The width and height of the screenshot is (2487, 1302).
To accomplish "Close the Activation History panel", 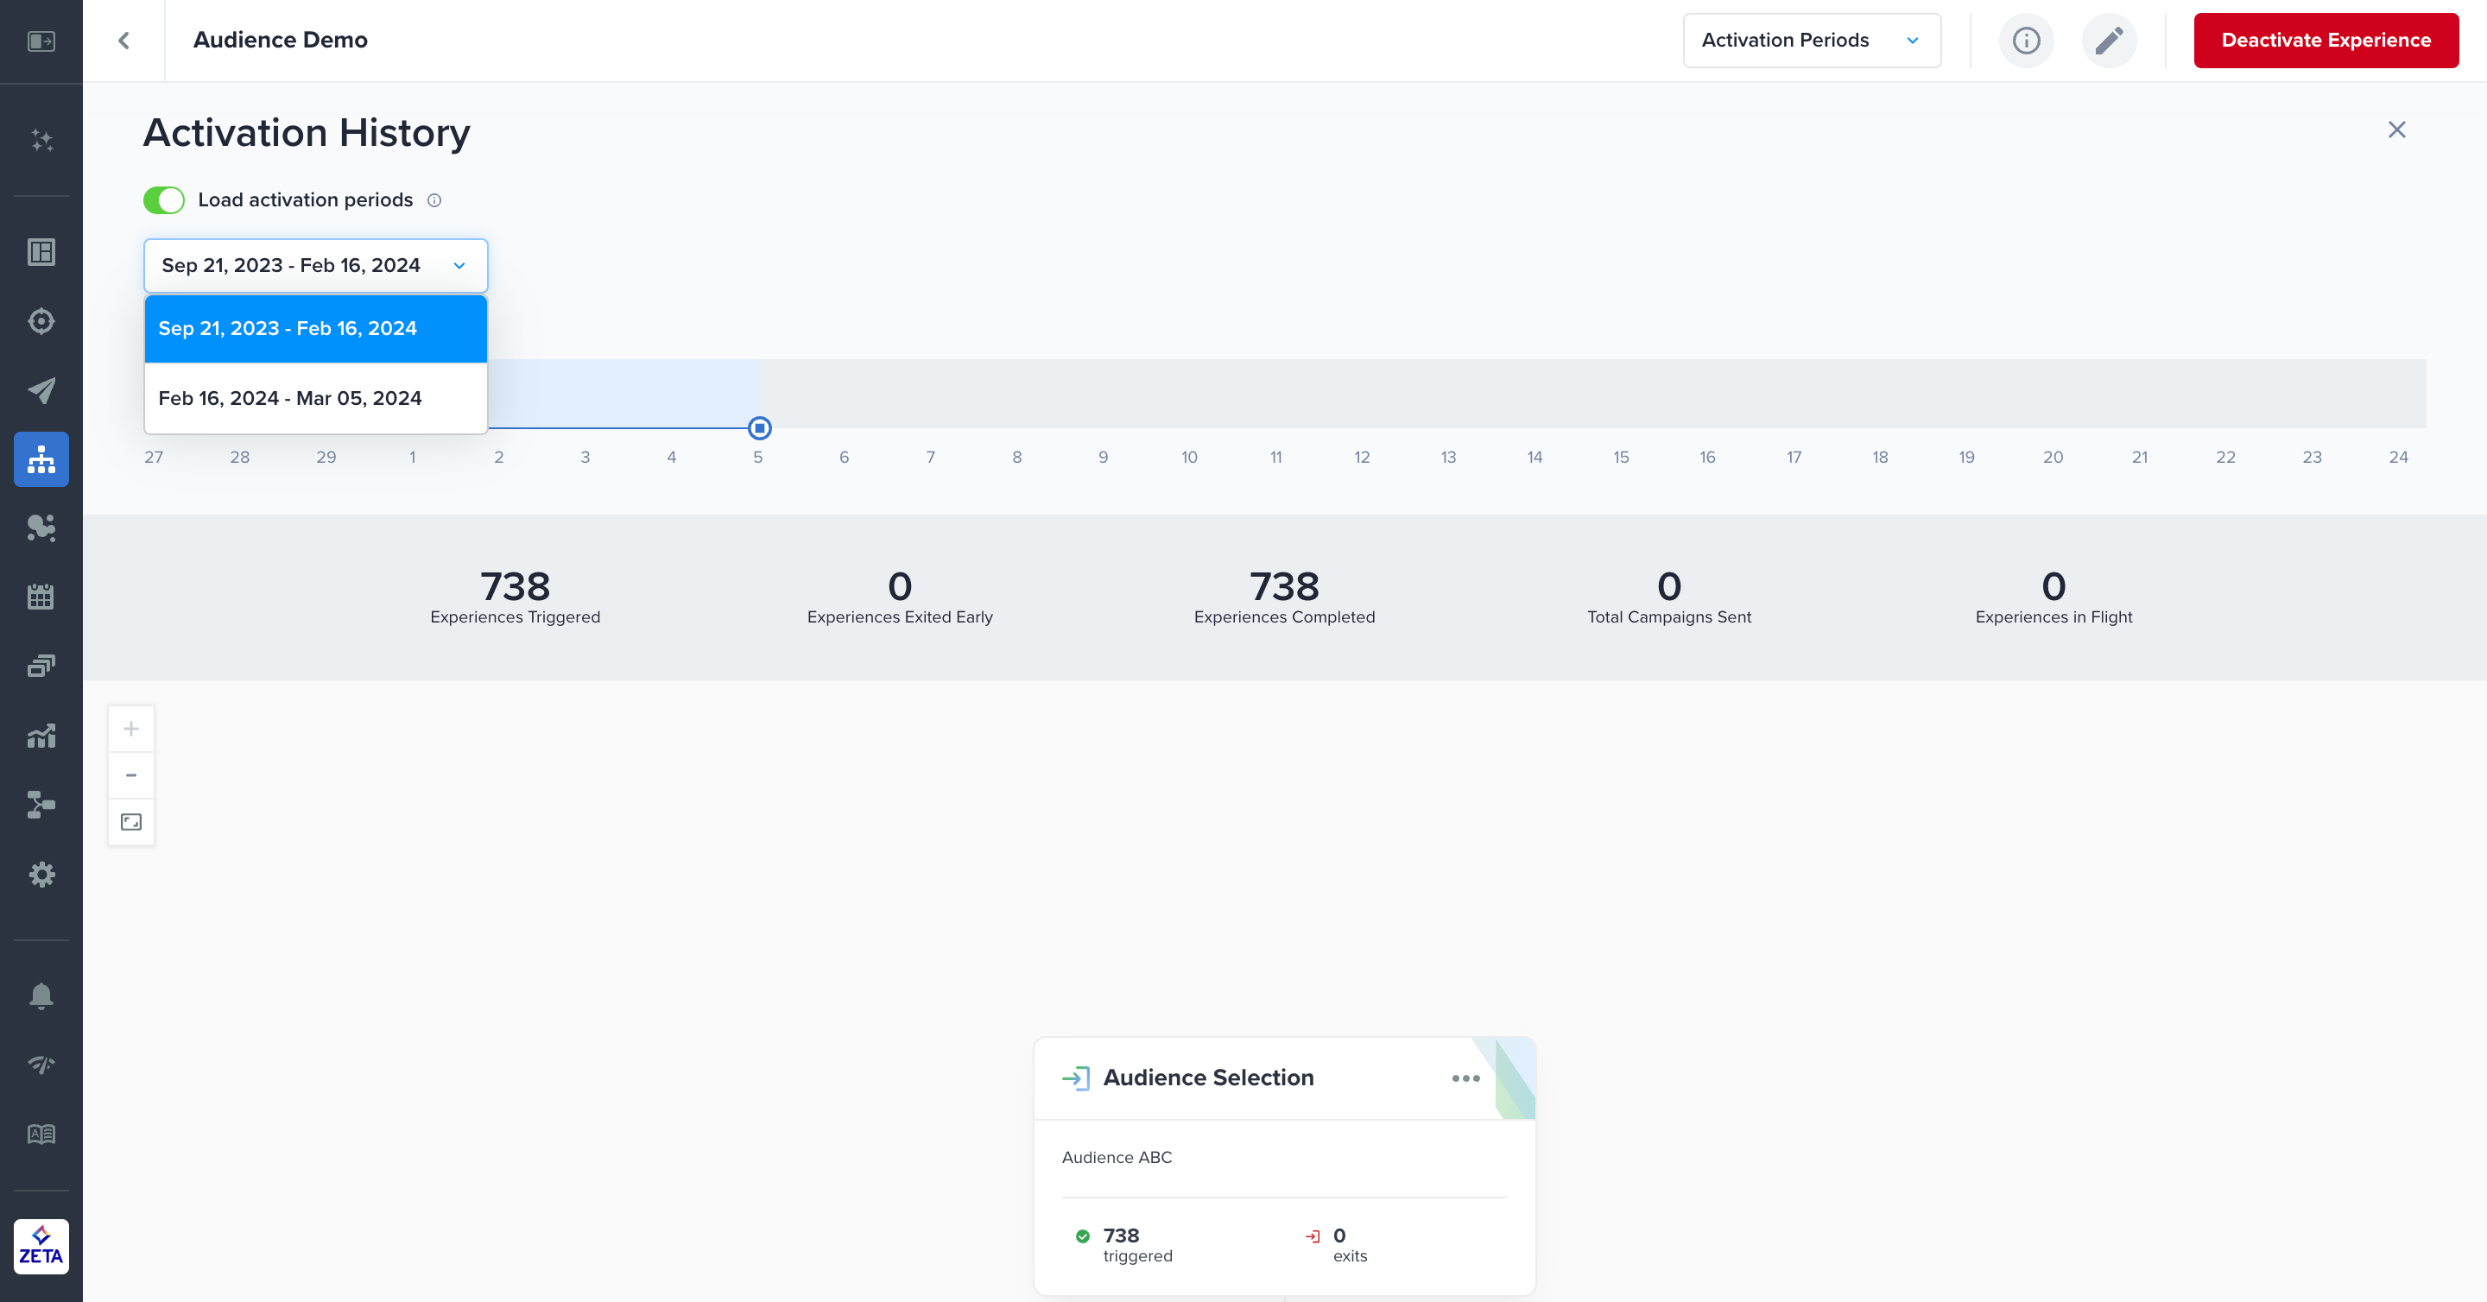I will (x=2396, y=130).
